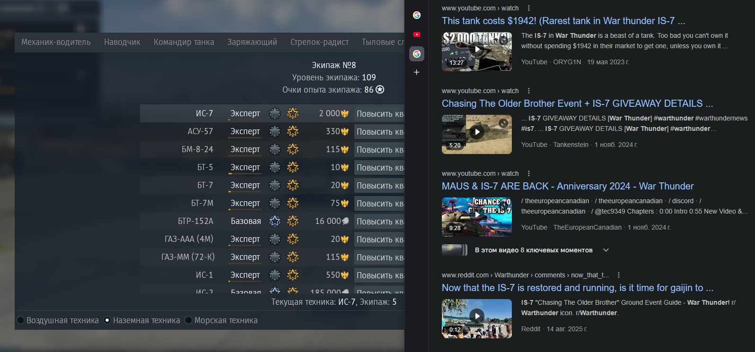Click the silver star icon in БТ-7М row
Screen dimensions: 755x352
click(275, 203)
